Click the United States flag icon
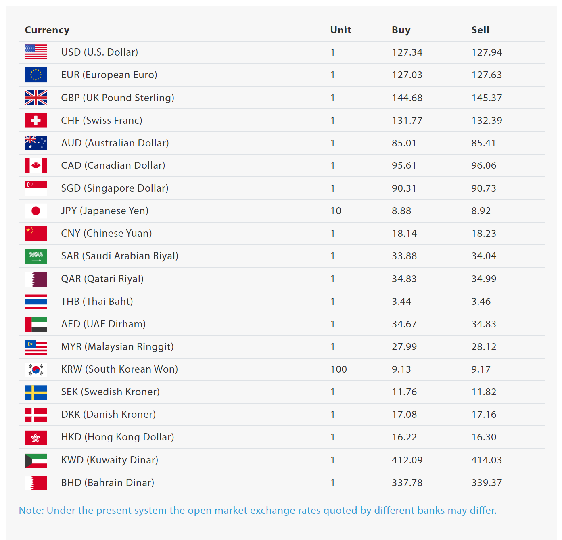This screenshot has width=562, height=540. [36, 52]
